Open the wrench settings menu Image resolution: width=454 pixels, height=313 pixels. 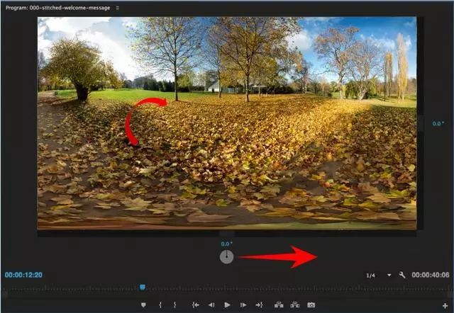click(x=402, y=275)
